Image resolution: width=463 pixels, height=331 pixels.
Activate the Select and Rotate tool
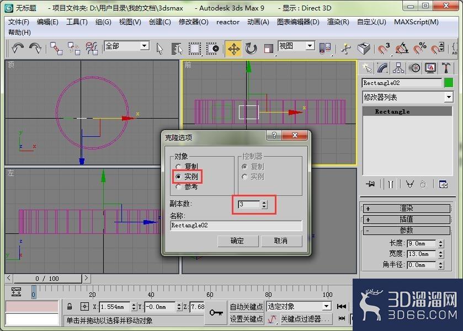point(251,49)
